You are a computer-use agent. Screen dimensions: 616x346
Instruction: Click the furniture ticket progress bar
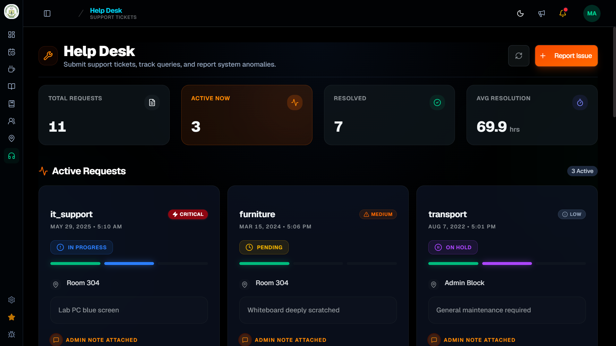[x=318, y=264]
